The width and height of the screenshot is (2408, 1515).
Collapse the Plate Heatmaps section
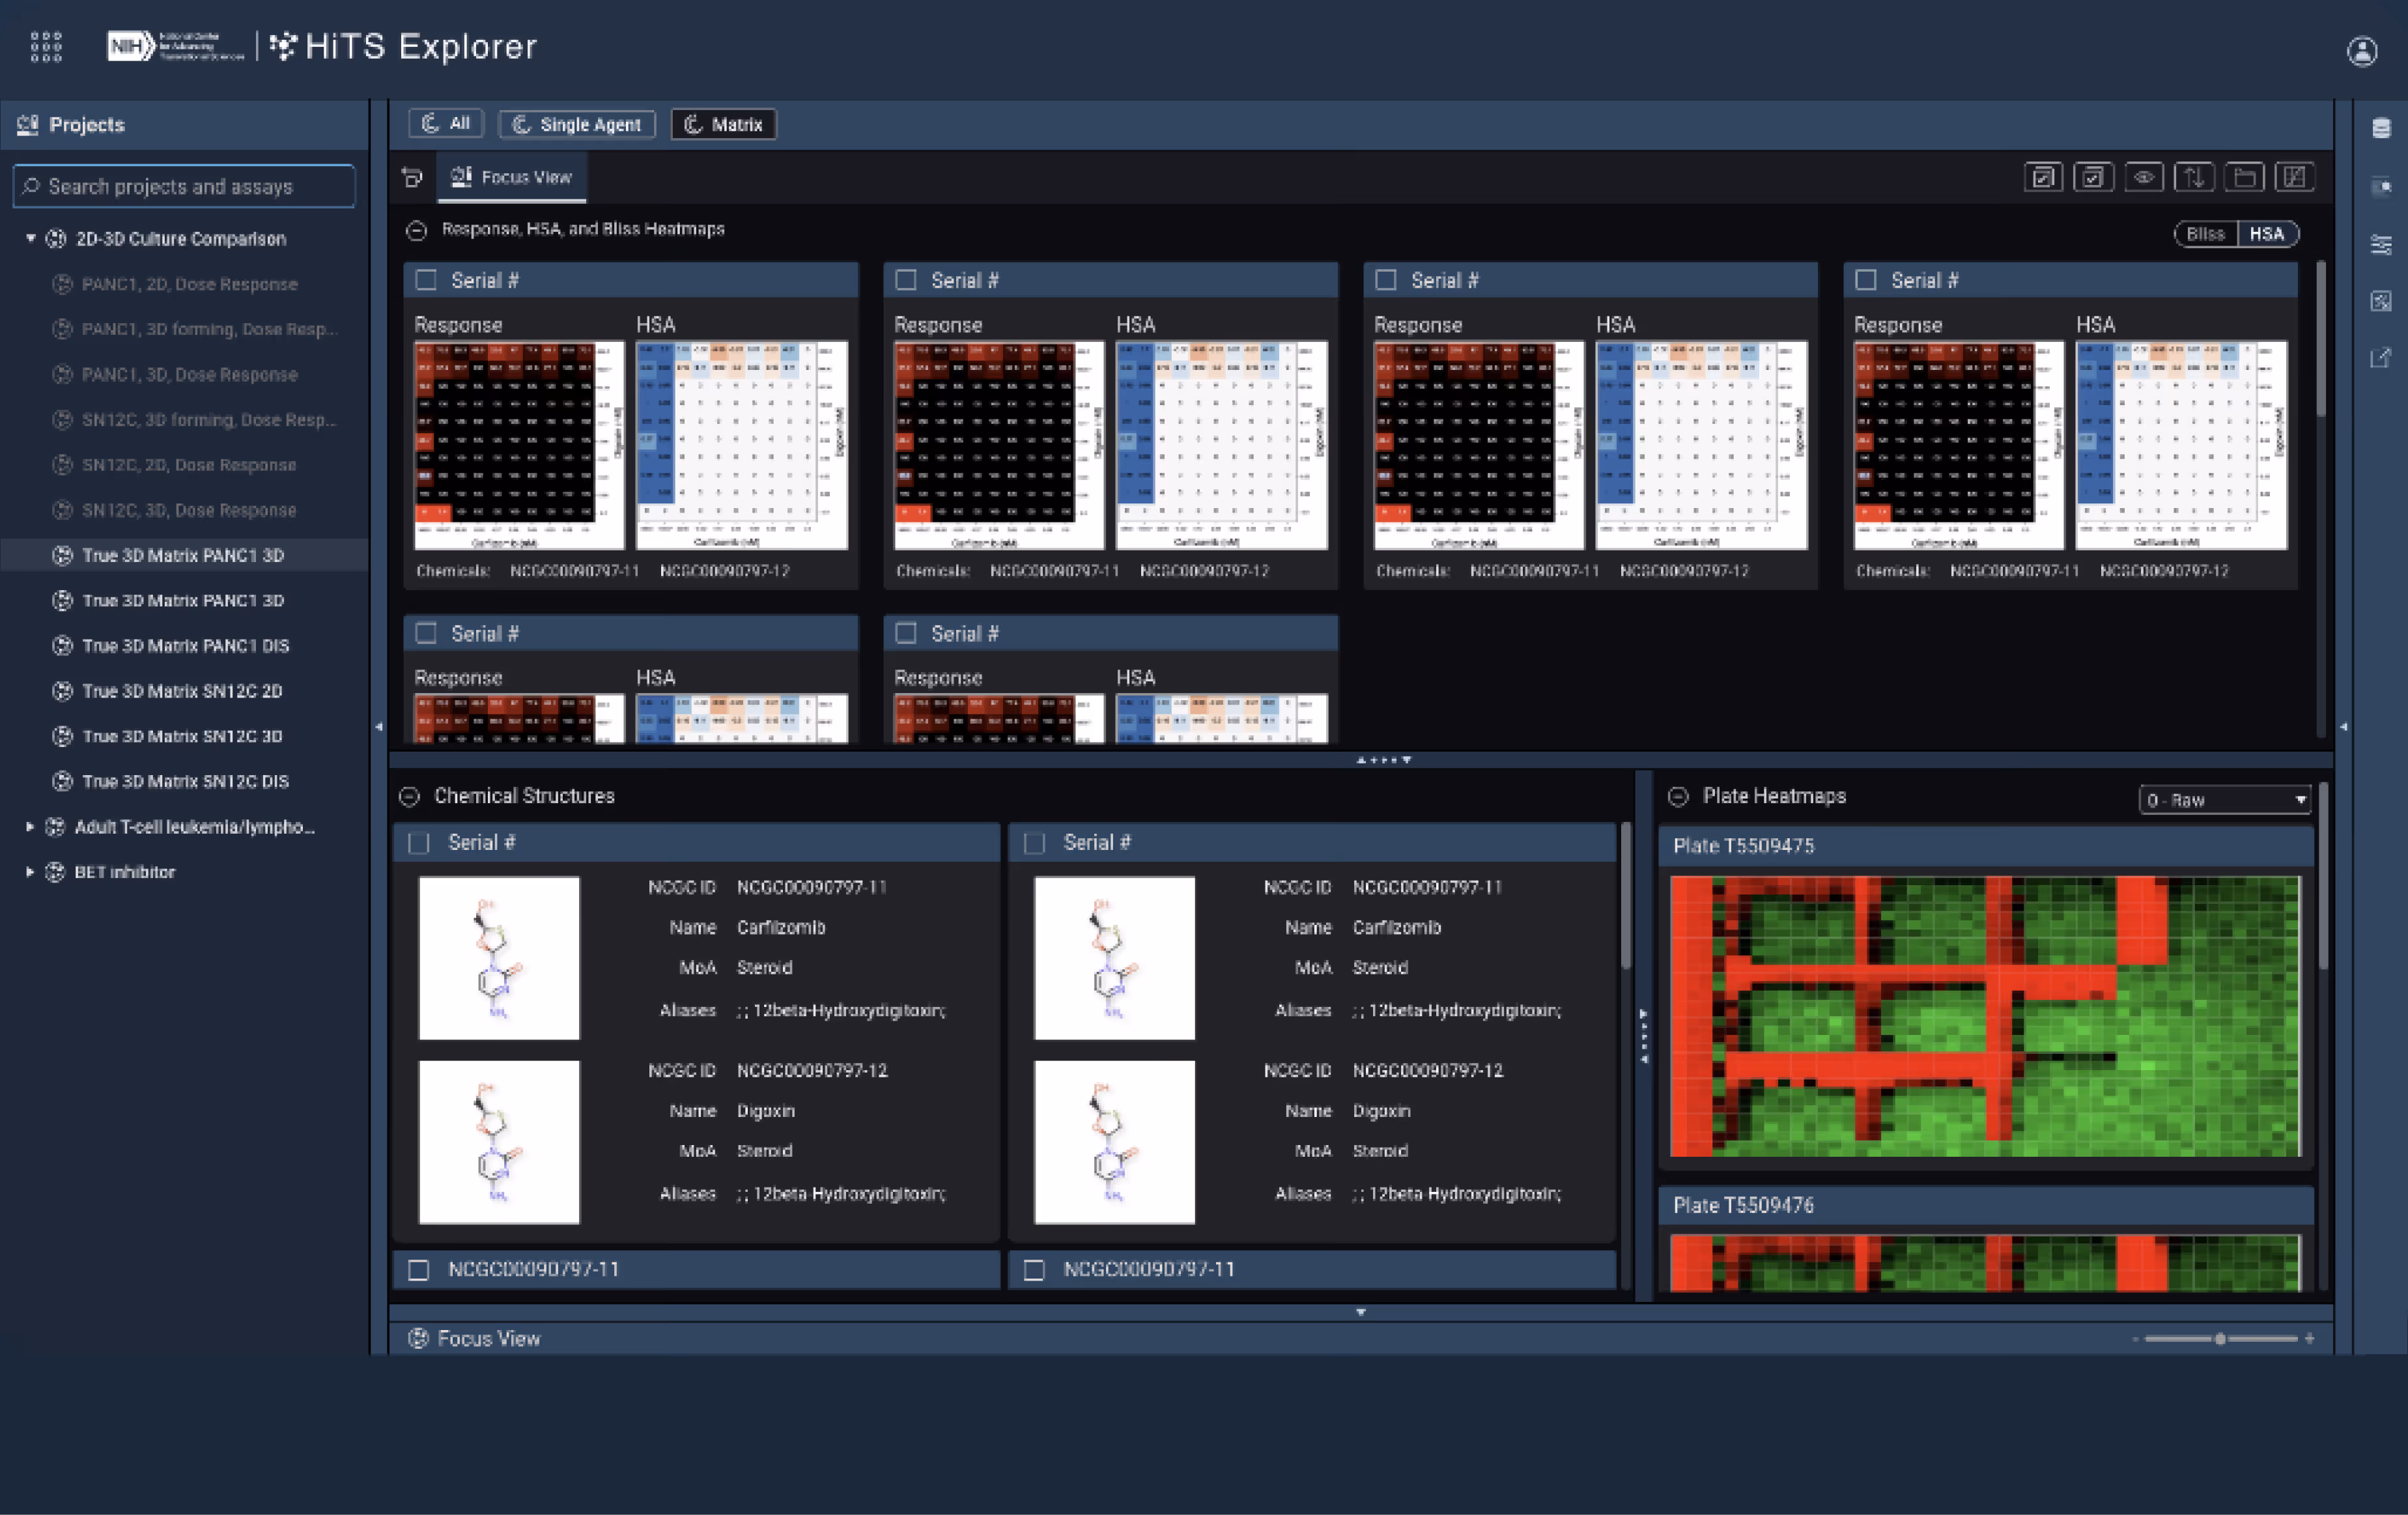click(1679, 797)
